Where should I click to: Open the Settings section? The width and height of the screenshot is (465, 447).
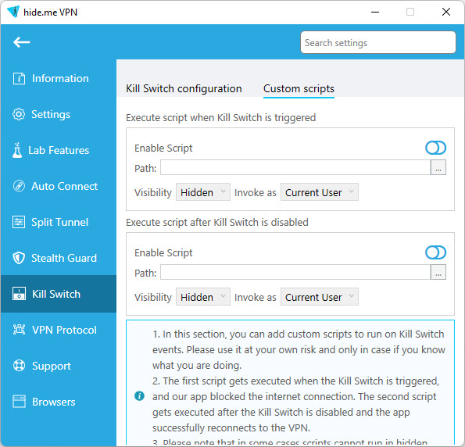pos(59,114)
